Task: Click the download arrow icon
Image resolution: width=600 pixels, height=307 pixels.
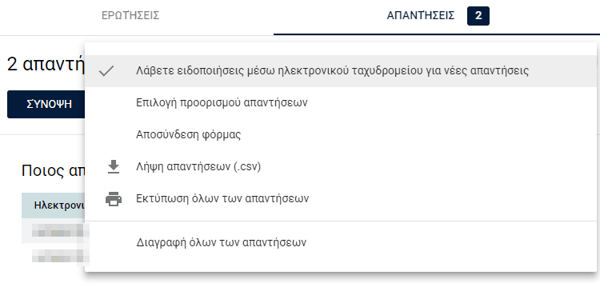Action: pos(114,166)
